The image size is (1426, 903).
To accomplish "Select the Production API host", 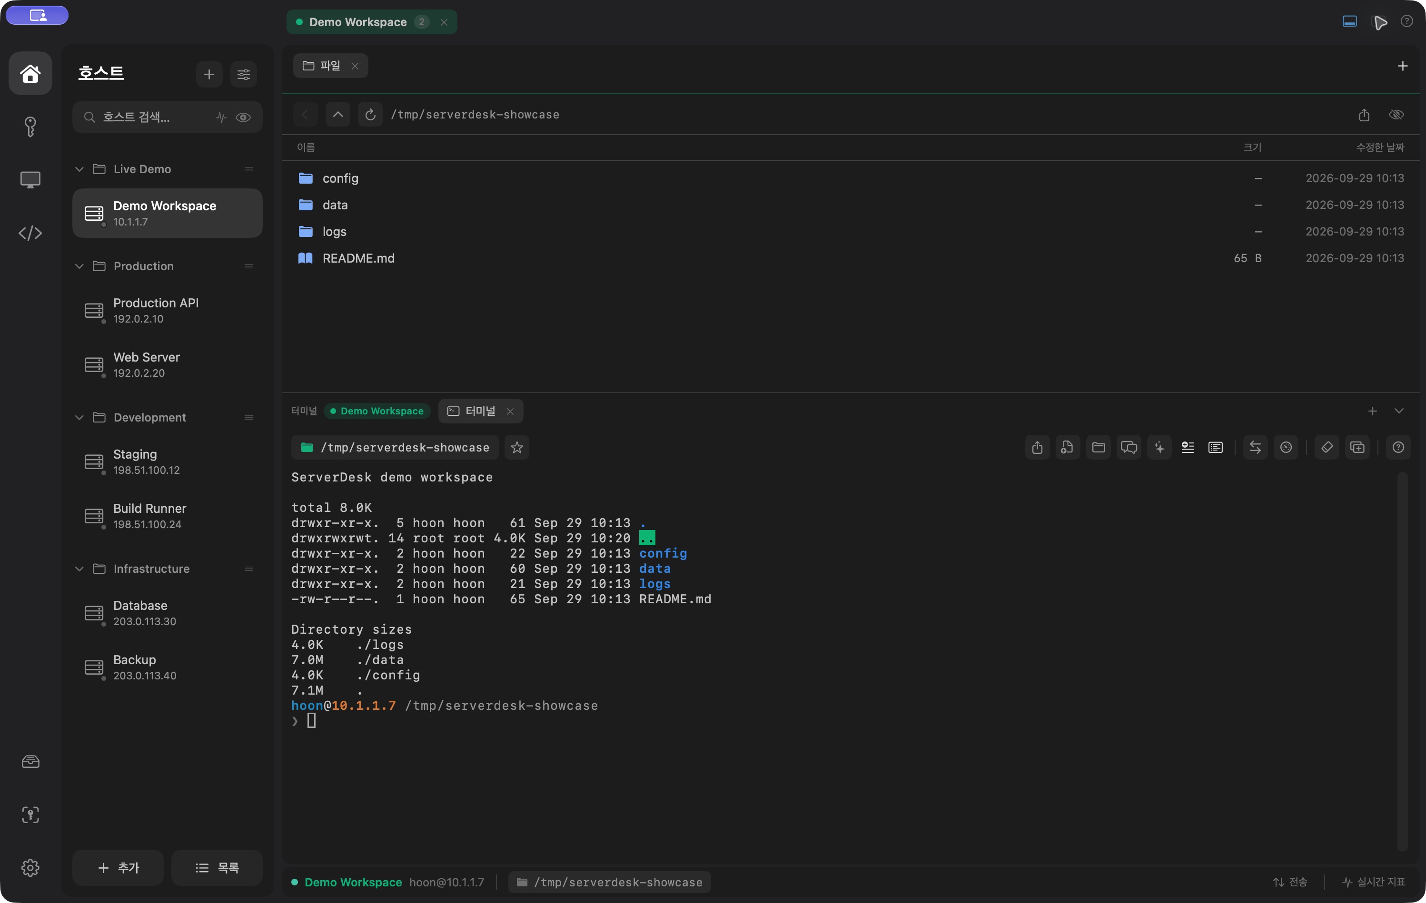I will pos(167,311).
